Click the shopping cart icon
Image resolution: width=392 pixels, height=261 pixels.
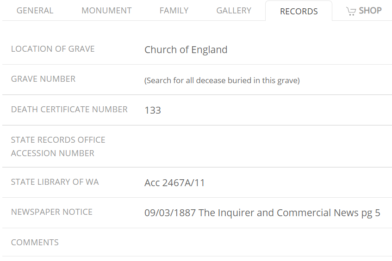351,11
